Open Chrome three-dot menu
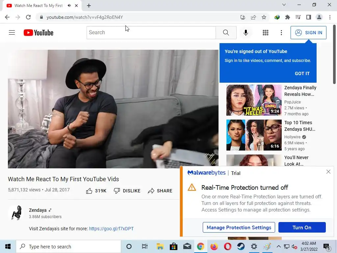337x253 pixels. point(330,17)
